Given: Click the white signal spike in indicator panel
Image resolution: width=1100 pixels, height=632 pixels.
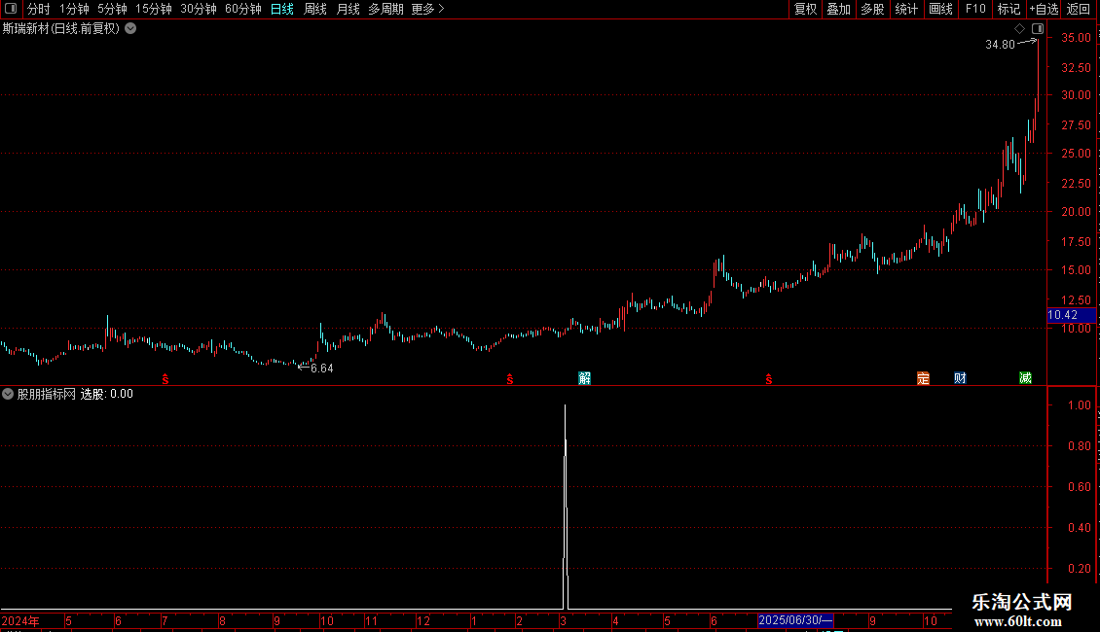Looking at the screenshot, I should pos(566,508).
